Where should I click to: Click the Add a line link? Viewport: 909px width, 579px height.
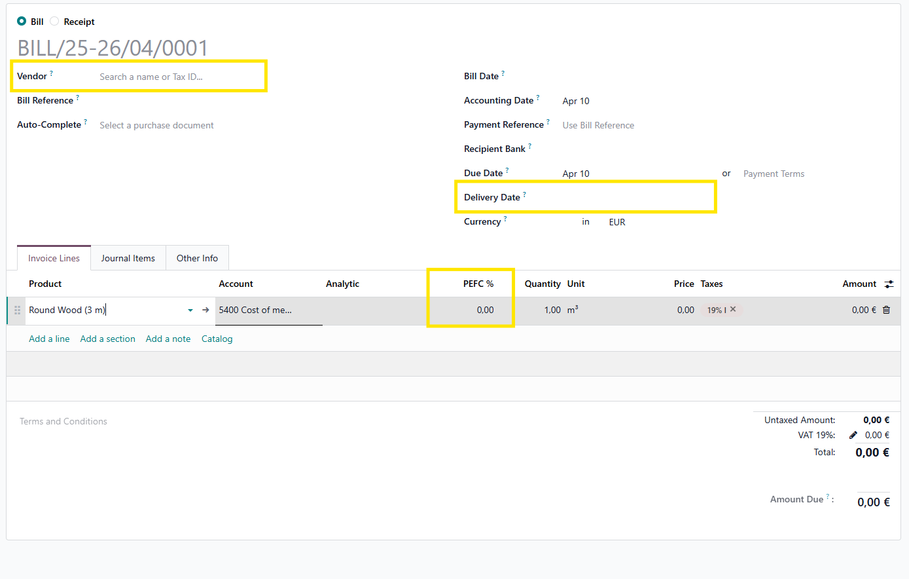tap(49, 339)
